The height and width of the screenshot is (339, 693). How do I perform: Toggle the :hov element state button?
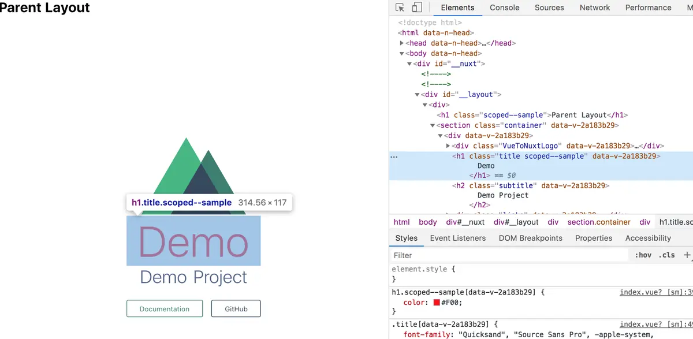[x=643, y=255]
